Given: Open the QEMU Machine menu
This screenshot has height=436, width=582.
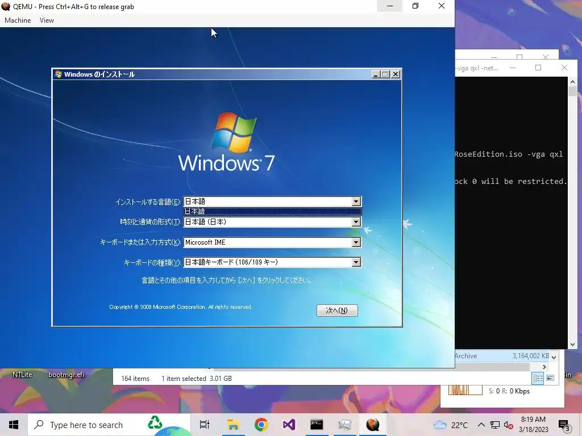Looking at the screenshot, I should 18,20.
